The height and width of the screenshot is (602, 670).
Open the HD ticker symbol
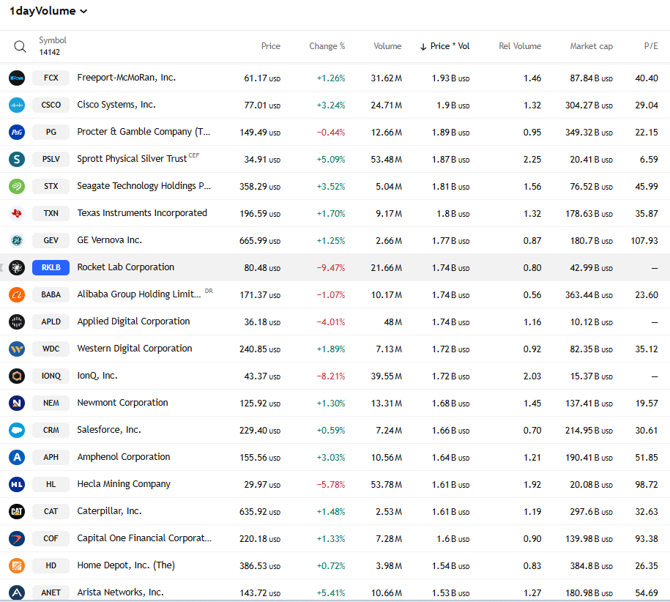pos(51,565)
